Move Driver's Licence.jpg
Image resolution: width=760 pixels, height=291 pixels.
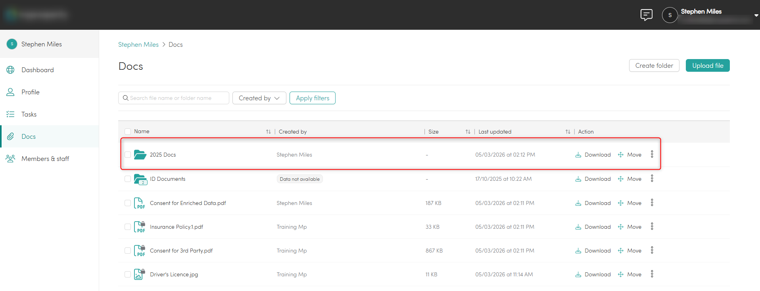[x=629, y=274]
